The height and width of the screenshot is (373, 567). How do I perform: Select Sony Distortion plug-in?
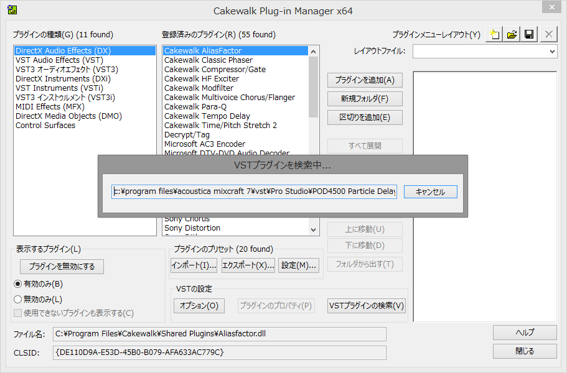pos(236,228)
